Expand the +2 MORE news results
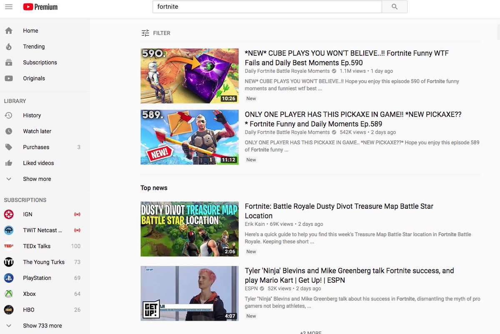 [311, 332]
